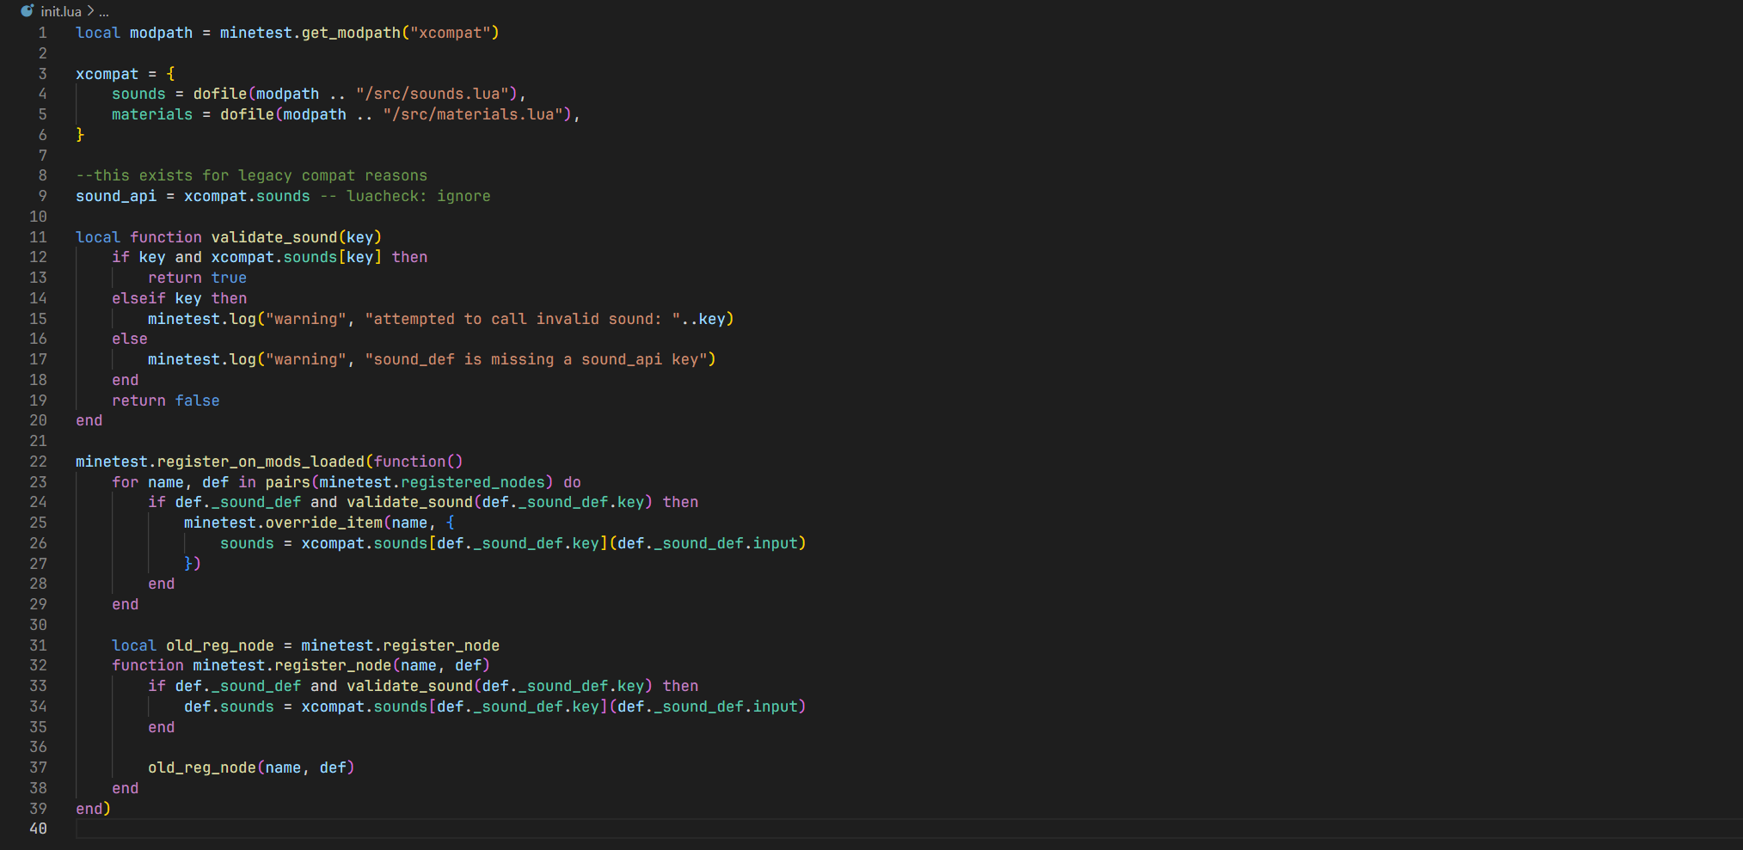Click line number 22 in the gutter

[39, 462]
